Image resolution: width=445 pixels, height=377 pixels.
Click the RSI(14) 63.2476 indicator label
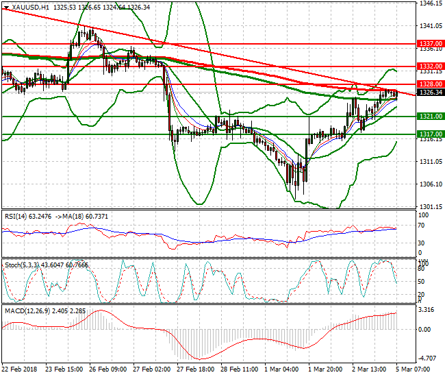click(x=28, y=217)
